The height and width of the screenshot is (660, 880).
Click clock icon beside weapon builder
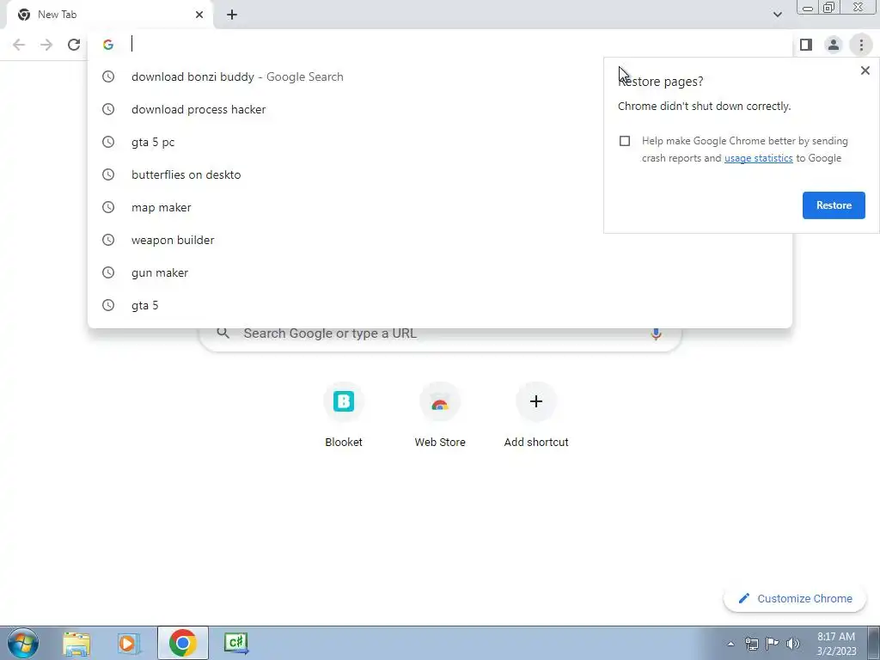[108, 240]
